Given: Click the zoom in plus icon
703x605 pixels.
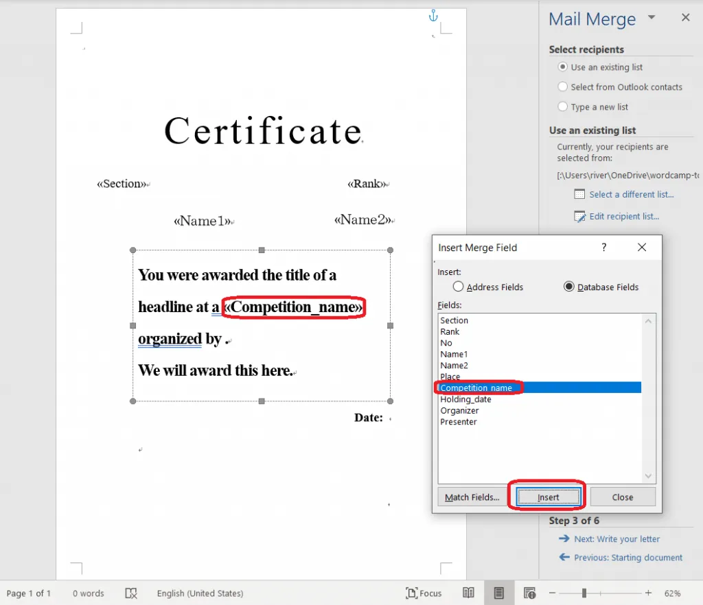Looking at the screenshot, I should click(x=648, y=593).
